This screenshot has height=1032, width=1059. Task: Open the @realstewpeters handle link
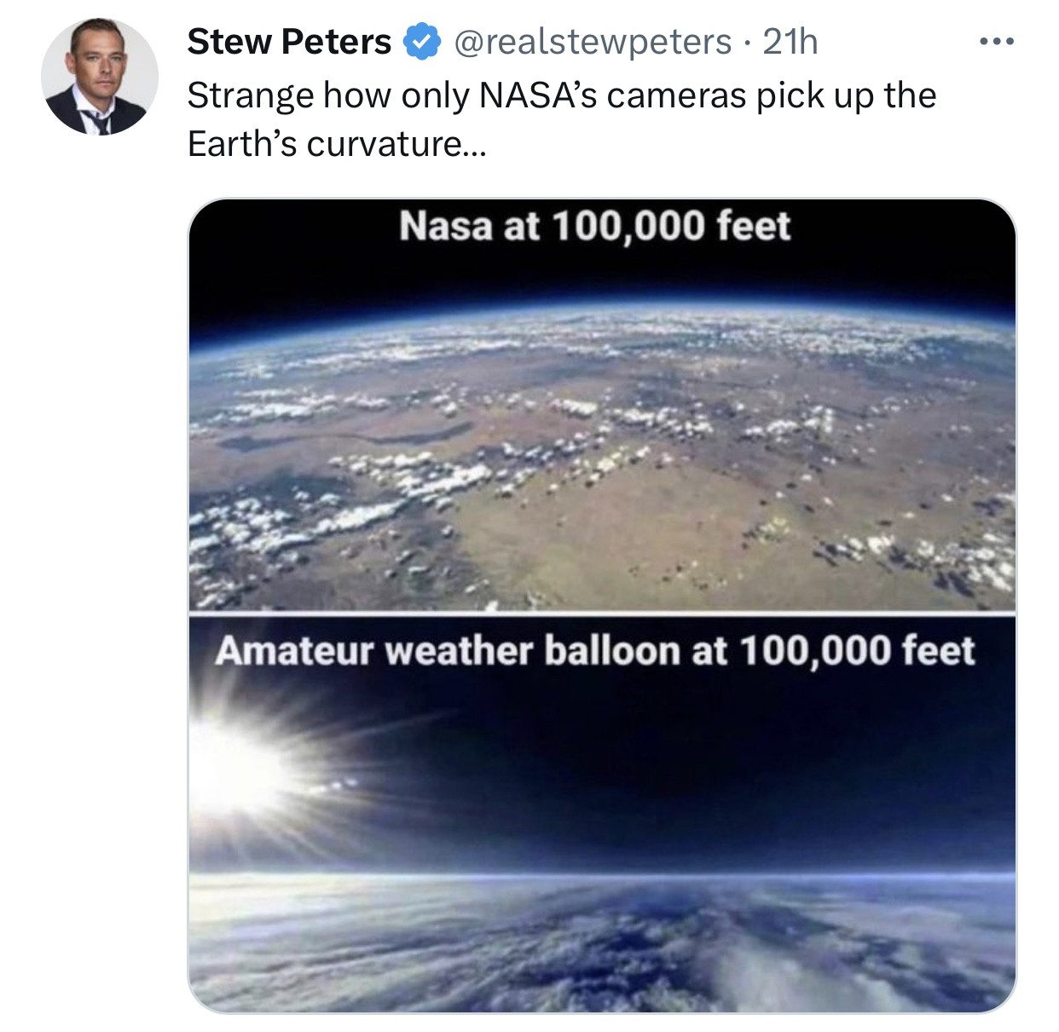tap(593, 42)
